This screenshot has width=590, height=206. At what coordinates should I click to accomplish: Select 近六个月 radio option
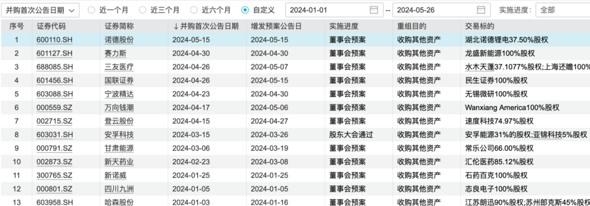[x=194, y=10]
